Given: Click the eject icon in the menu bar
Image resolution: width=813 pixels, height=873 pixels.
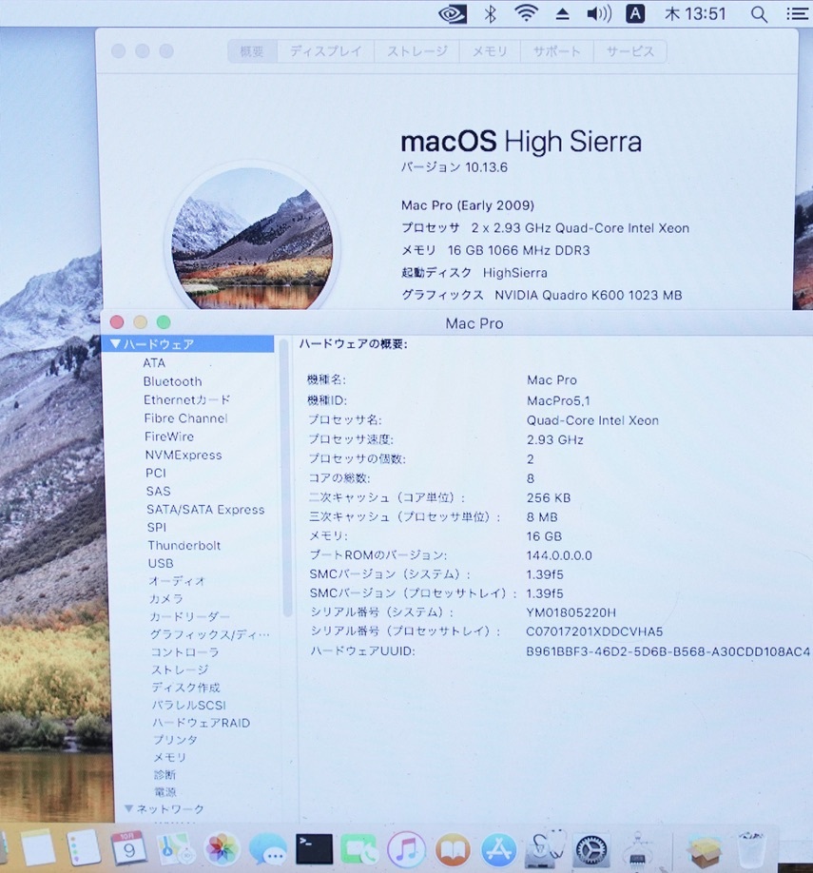Looking at the screenshot, I should 562,14.
